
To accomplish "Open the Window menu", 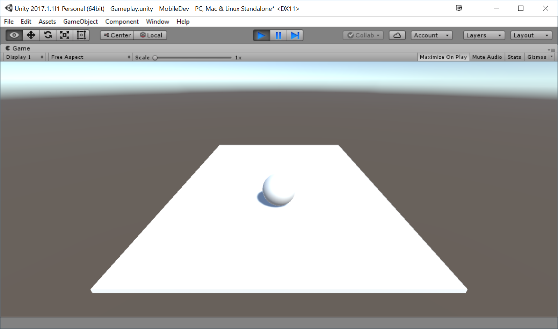I will click(x=158, y=22).
